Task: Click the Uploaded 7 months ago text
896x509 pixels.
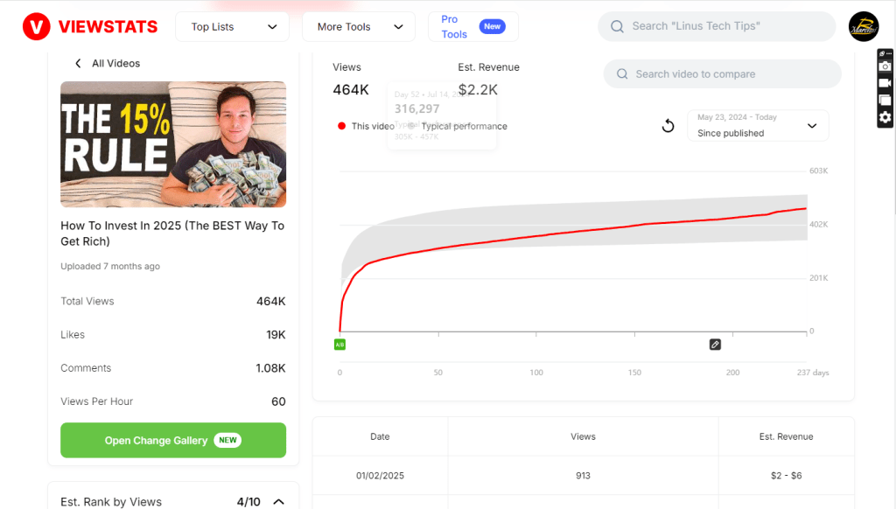Action: [110, 266]
